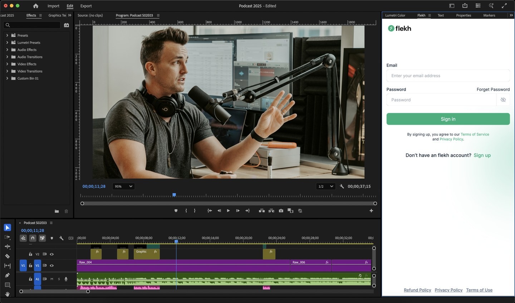Click the timeline blue playhead
Image resolution: width=515 pixels, height=303 pixels.
(176, 242)
